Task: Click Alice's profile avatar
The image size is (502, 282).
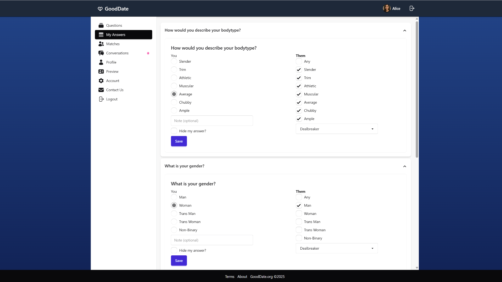Action: coord(387,8)
